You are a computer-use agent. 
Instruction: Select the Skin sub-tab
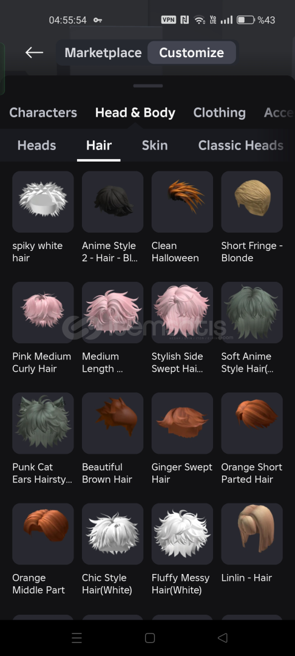(155, 145)
